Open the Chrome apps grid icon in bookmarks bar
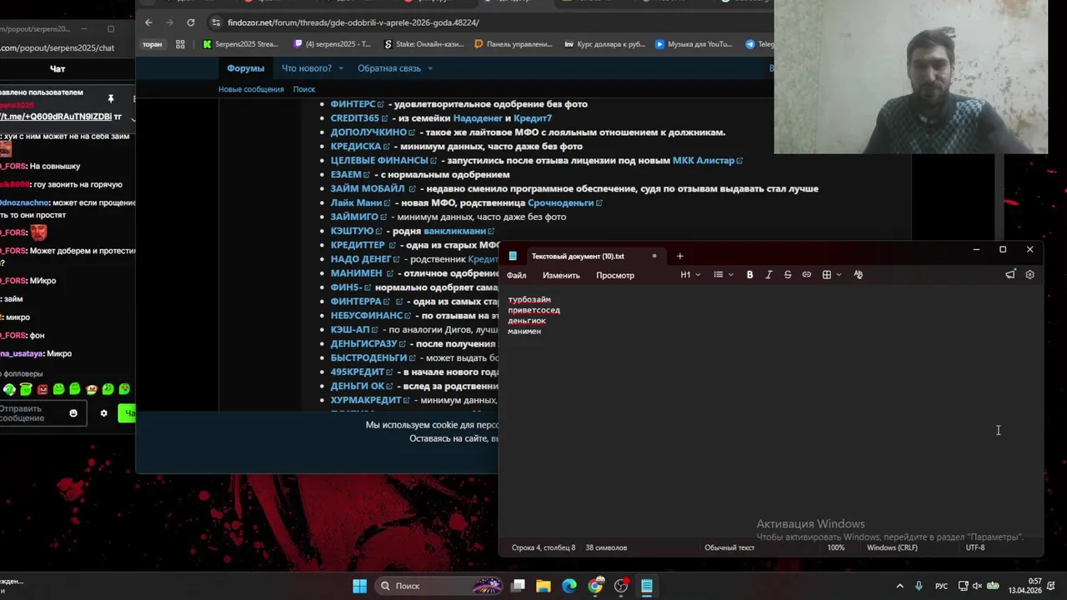This screenshot has width=1067, height=600. point(180,44)
